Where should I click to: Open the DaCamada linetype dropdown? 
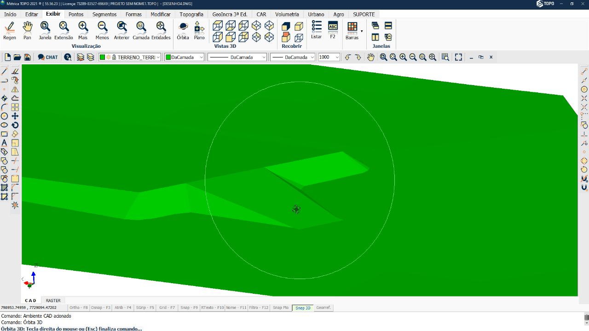click(237, 57)
